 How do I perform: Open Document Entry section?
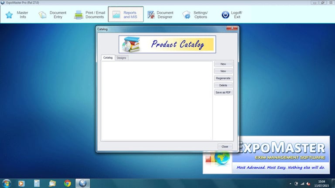click(52, 14)
